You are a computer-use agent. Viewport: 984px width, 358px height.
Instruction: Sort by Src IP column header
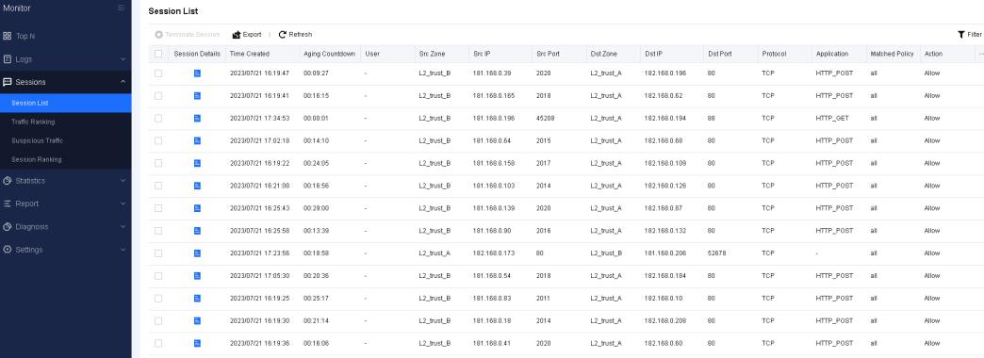tap(482, 54)
